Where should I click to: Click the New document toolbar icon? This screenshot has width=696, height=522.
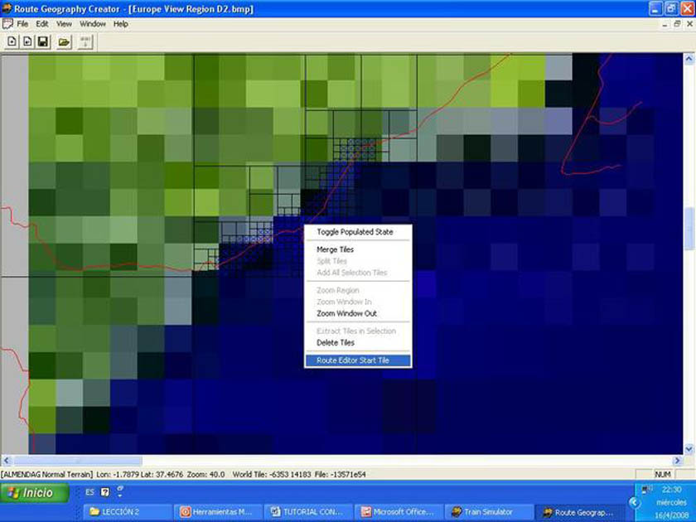pyautogui.click(x=12, y=41)
